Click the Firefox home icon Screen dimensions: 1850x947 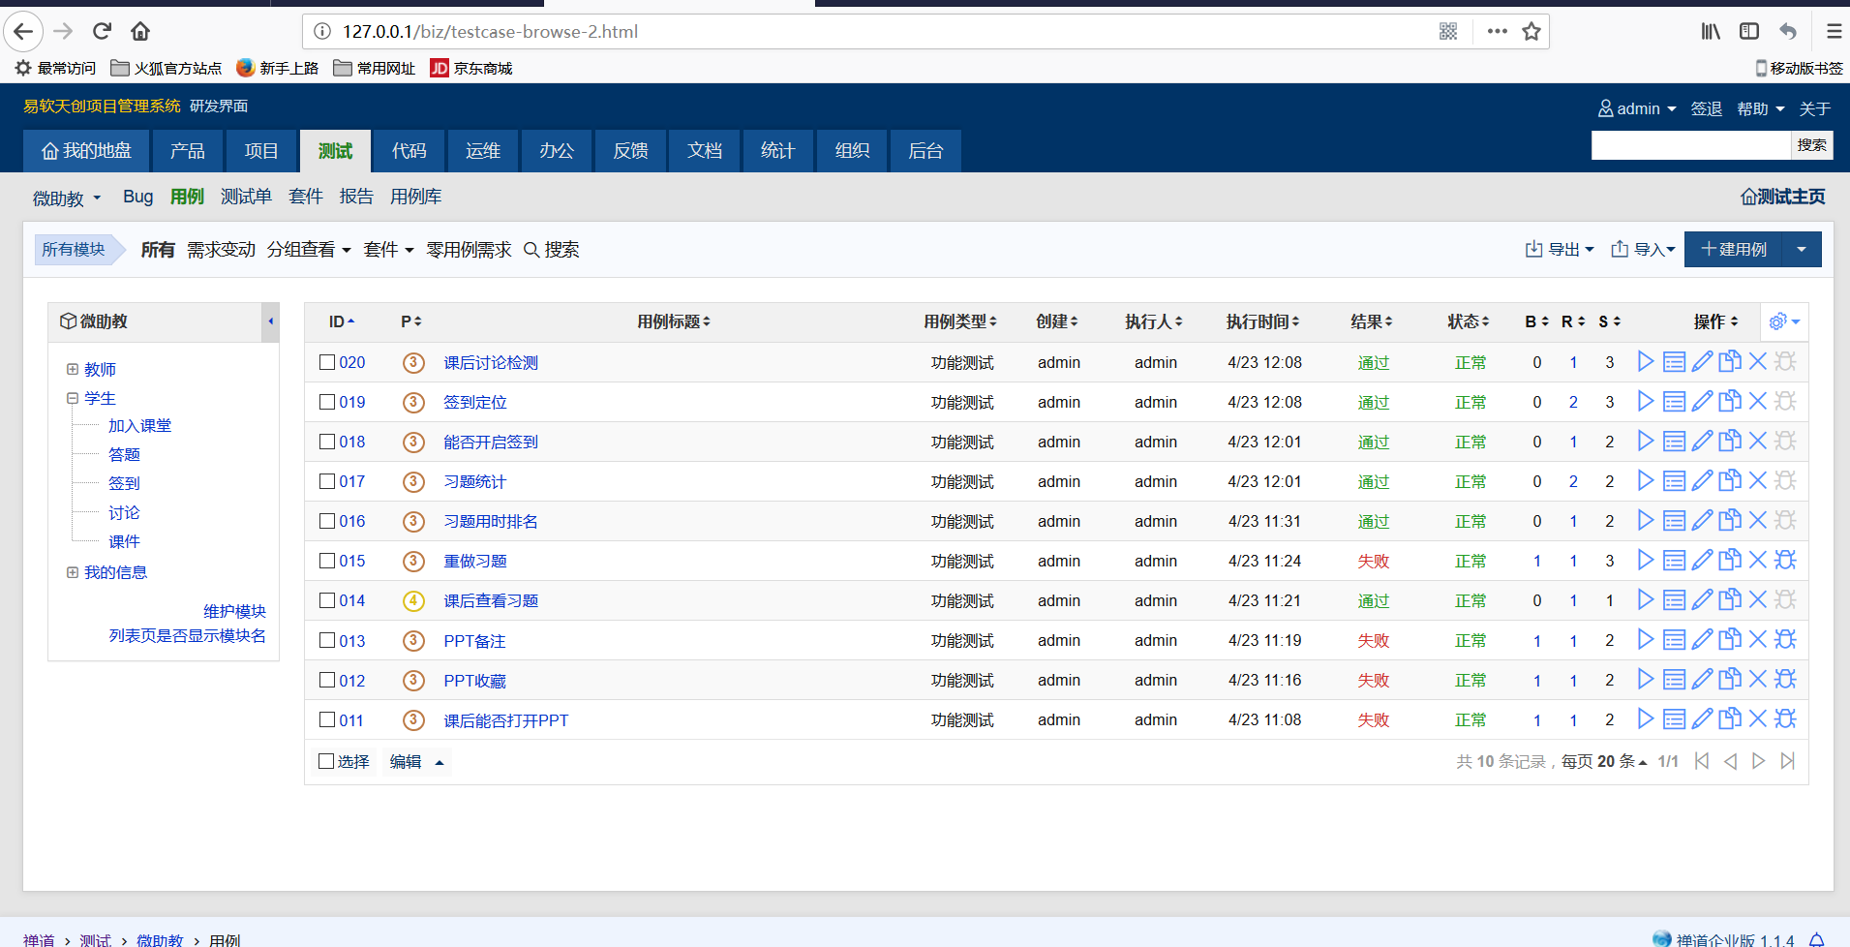140,31
